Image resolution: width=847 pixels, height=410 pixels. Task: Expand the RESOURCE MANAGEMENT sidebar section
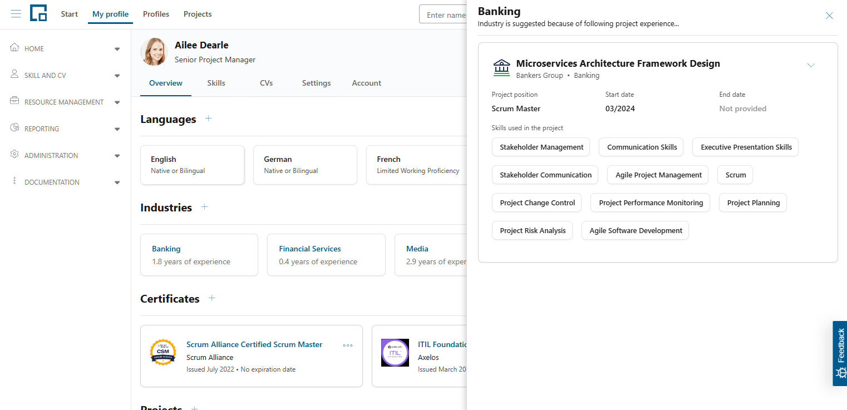(x=117, y=102)
